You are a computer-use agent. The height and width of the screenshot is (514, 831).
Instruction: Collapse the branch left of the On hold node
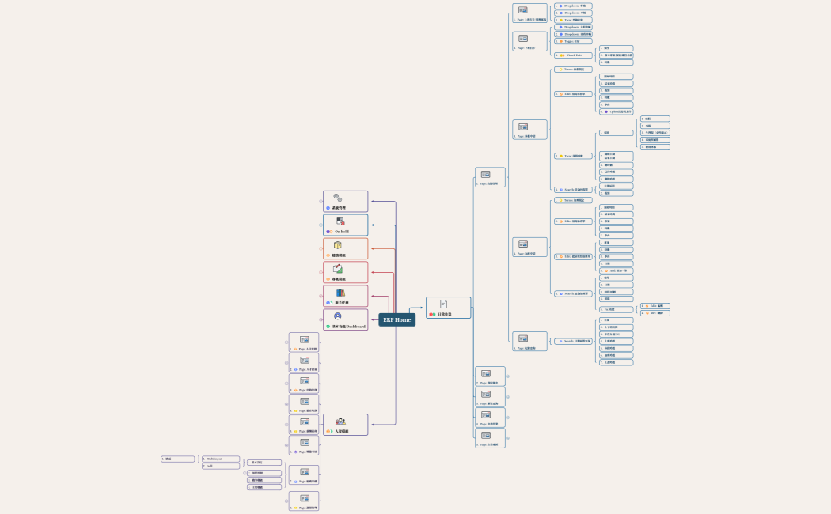tap(321, 225)
